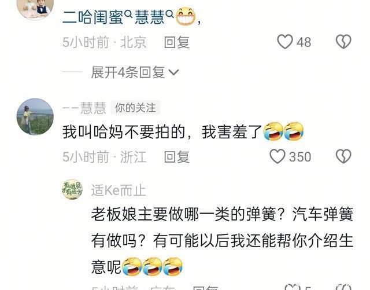This screenshot has width=370, height=290.
Task: Reply to 慧慧's Zhejiang comment via 回复
Action: tap(177, 157)
